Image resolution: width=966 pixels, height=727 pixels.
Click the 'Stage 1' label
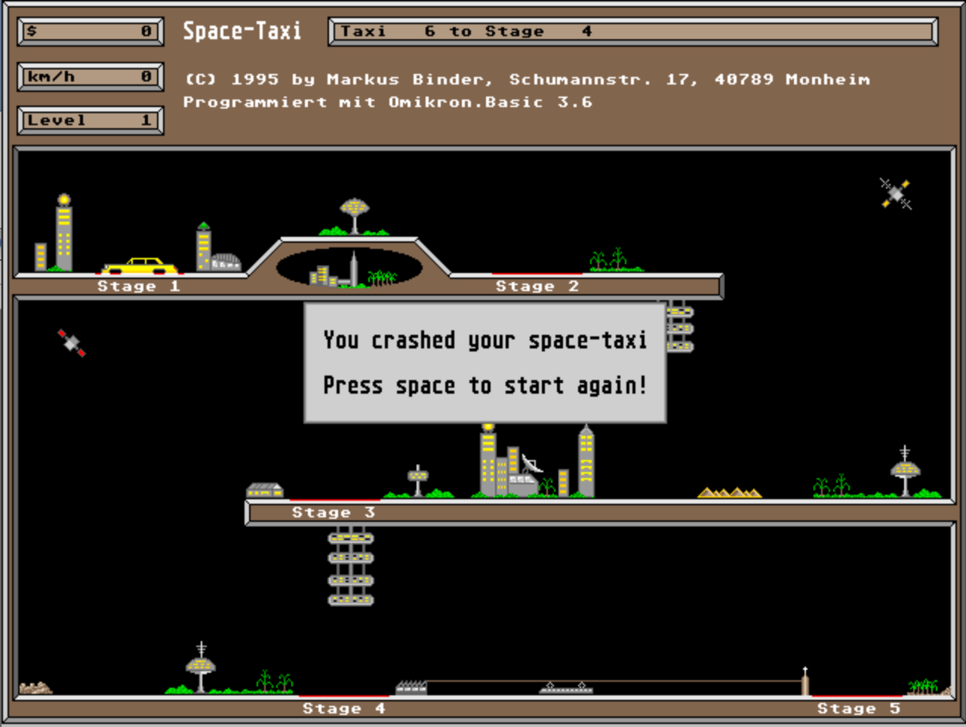coord(139,287)
